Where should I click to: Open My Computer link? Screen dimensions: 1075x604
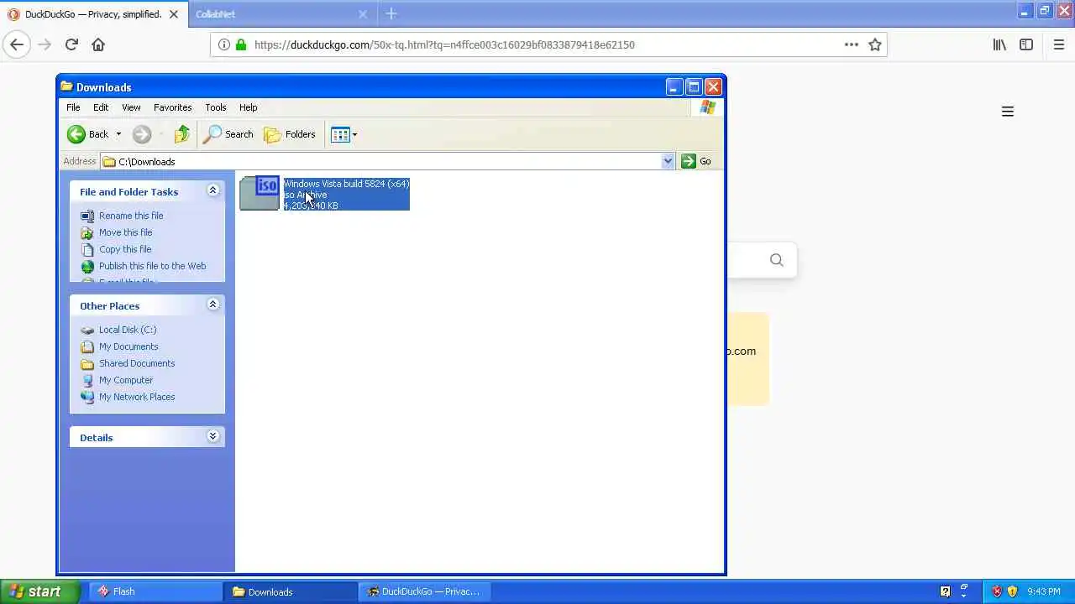[x=126, y=380]
